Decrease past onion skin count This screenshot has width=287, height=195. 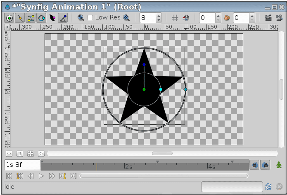[x=218, y=20]
